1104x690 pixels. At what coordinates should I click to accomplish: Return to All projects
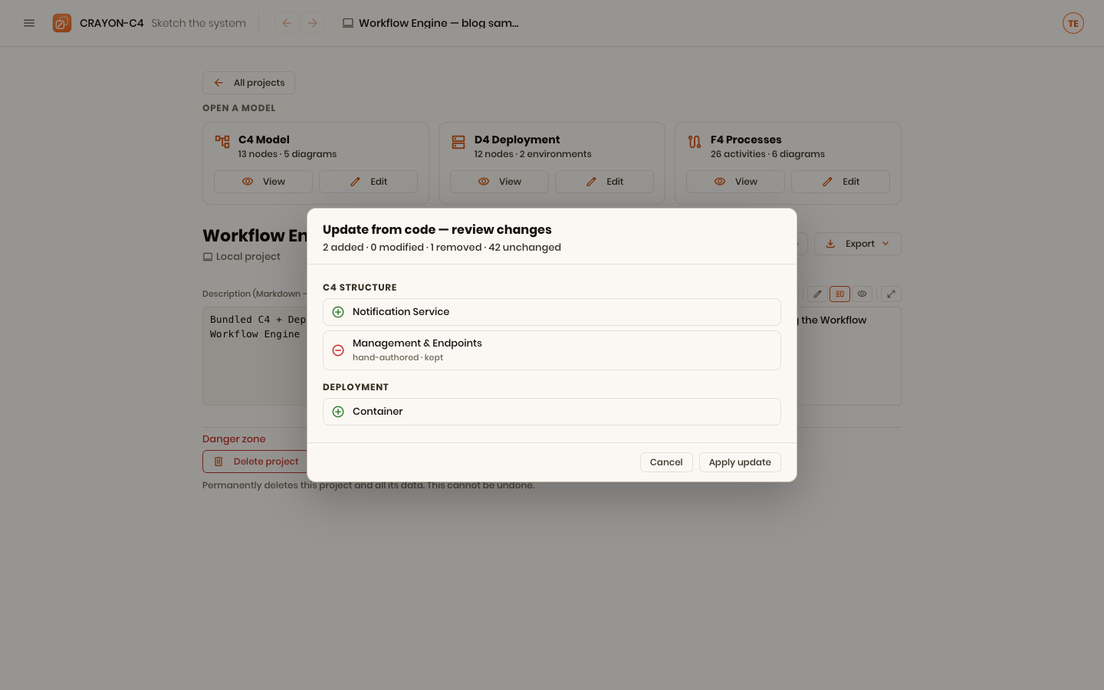[248, 83]
